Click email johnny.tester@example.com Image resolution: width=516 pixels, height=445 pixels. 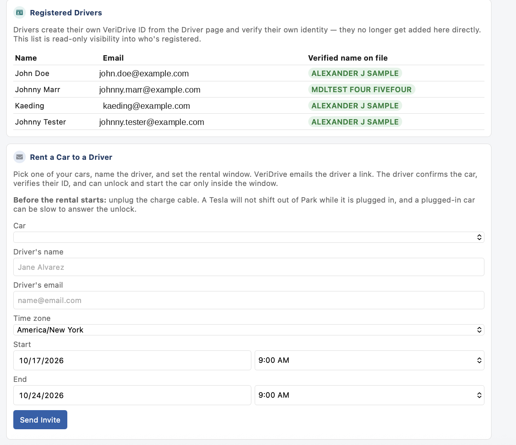click(152, 122)
